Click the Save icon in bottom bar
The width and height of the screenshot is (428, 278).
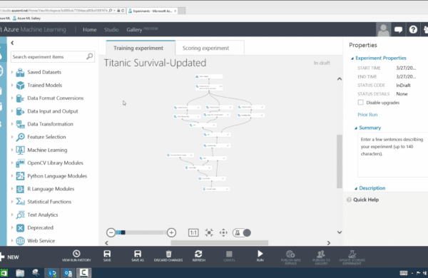pos(107,254)
